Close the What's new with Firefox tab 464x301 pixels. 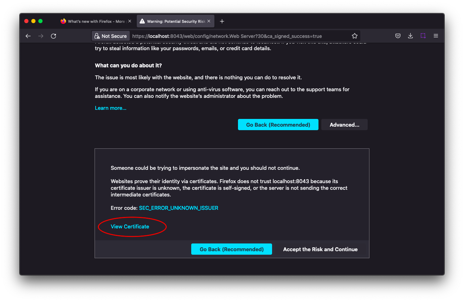(130, 21)
